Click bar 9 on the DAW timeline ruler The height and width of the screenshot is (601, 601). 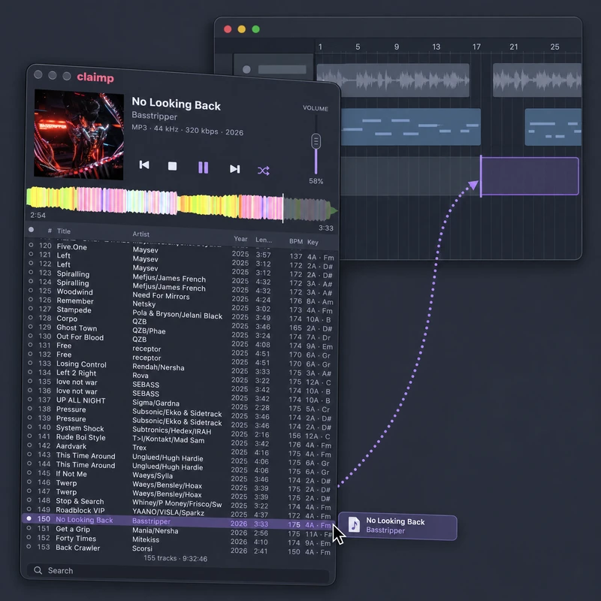click(x=397, y=47)
